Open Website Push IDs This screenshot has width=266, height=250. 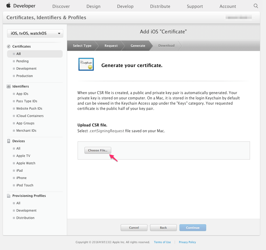(x=29, y=108)
